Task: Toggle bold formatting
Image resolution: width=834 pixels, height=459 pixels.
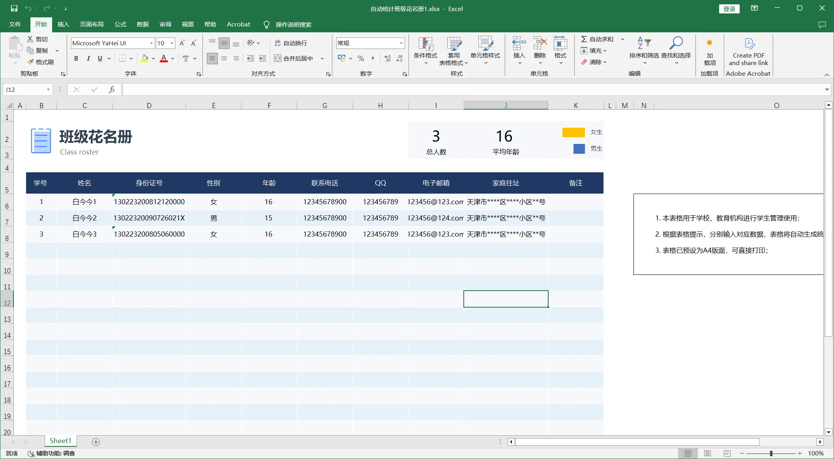Action: (76, 58)
